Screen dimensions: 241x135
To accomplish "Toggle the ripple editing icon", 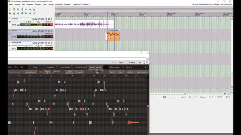I will (18, 13).
